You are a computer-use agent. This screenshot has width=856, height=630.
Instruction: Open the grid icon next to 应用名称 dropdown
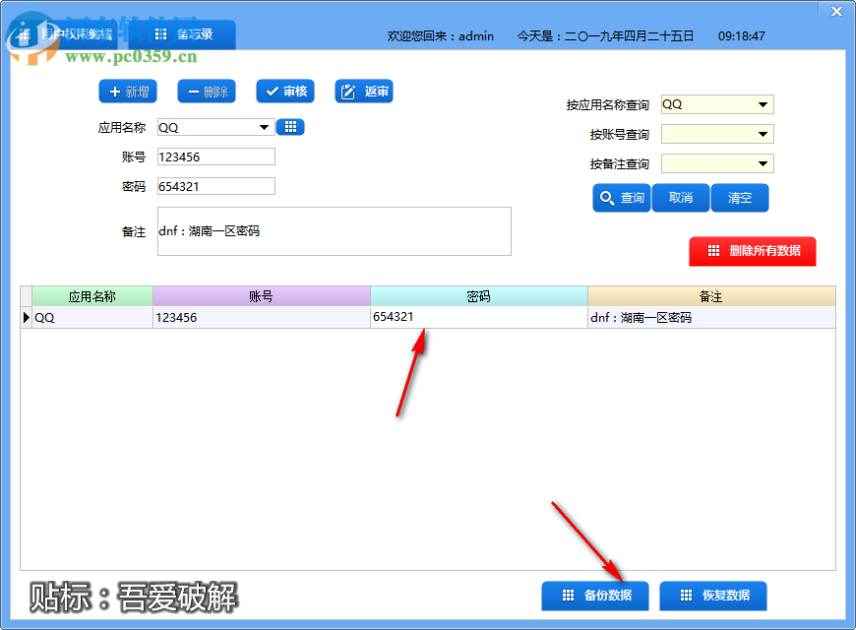289,127
